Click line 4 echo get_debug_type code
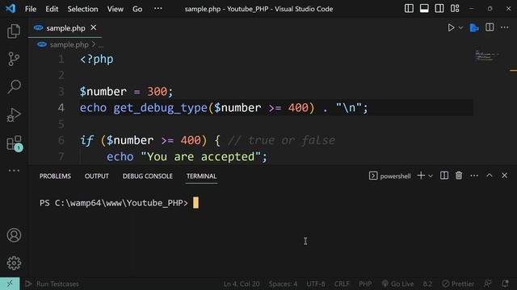Viewport: 517px width, 290px height. click(x=224, y=108)
